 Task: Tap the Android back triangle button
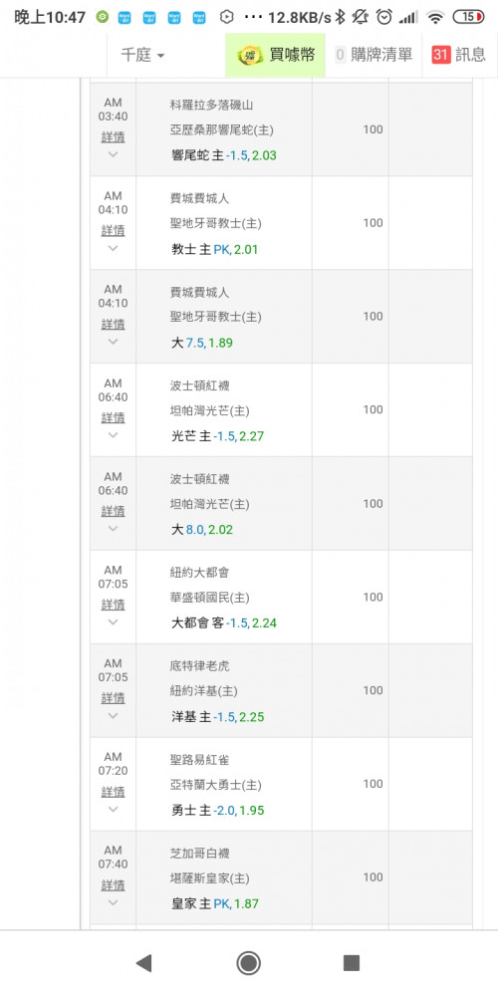tap(144, 963)
